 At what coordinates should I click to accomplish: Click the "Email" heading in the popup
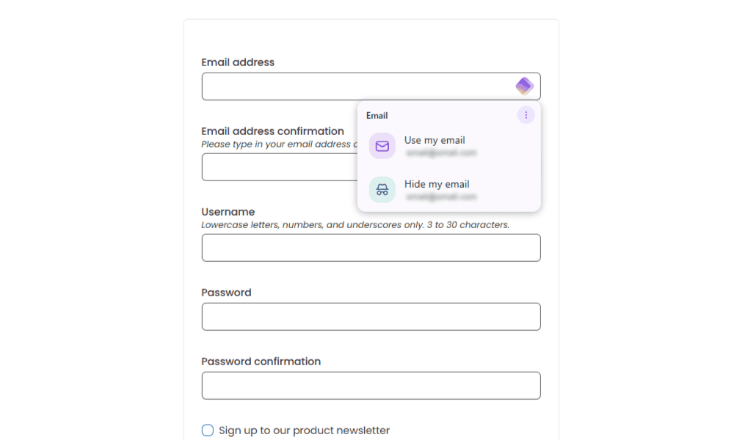tap(377, 116)
